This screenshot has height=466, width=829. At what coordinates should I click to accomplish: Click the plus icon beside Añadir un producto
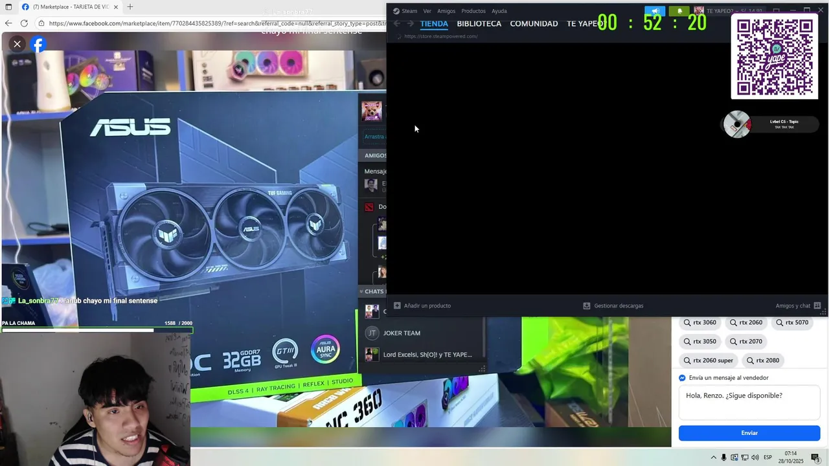(397, 305)
